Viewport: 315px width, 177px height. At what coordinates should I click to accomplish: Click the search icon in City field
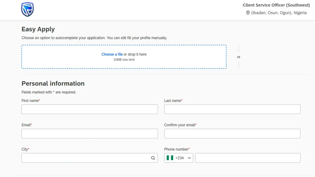pyautogui.click(x=153, y=158)
